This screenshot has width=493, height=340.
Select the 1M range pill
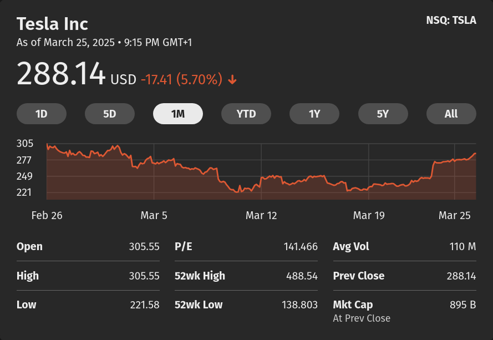coord(178,114)
